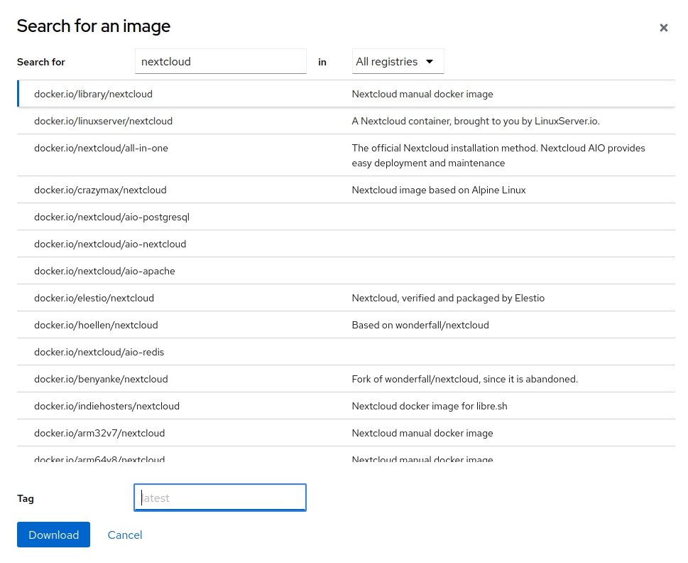
Task: Select docker.io/linuxserver/nextcloud image
Action: pyautogui.click(x=103, y=121)
